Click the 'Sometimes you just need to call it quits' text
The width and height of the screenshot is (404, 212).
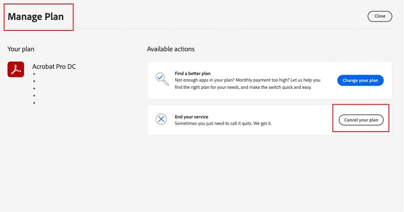[x=223, y=123]
